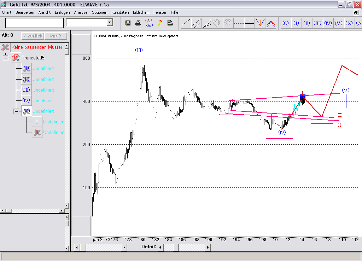Viewport: 362px width, 261px height.
Task: Select the single trend line tool
Action: [186, 23]
